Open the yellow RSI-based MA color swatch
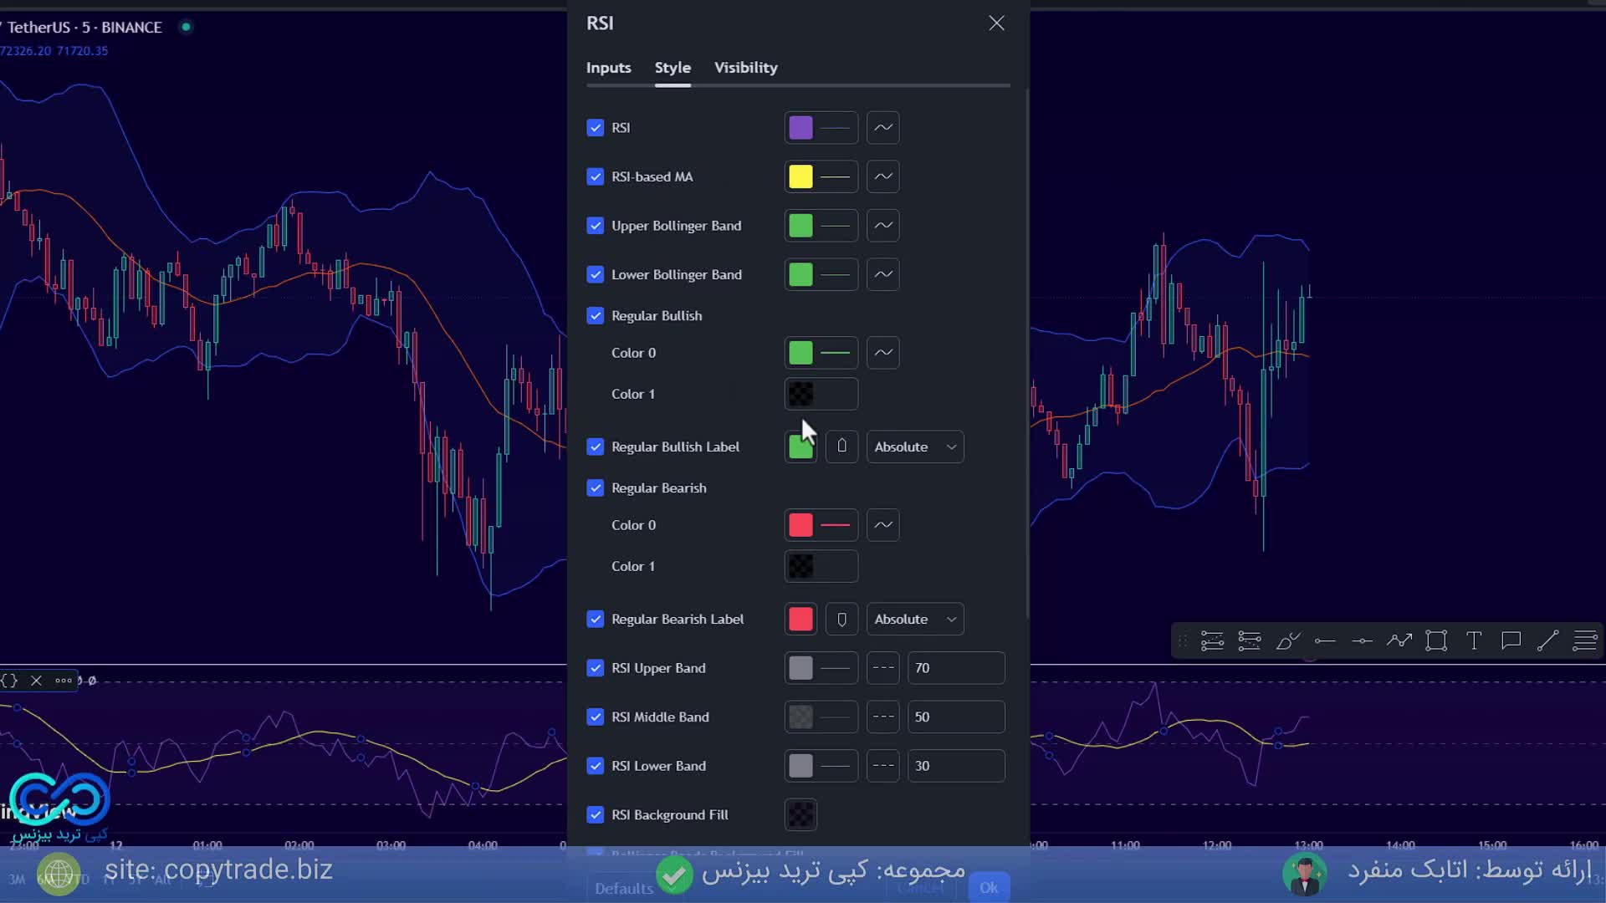This screenshot has width=1606, height=903. [800, 176]
